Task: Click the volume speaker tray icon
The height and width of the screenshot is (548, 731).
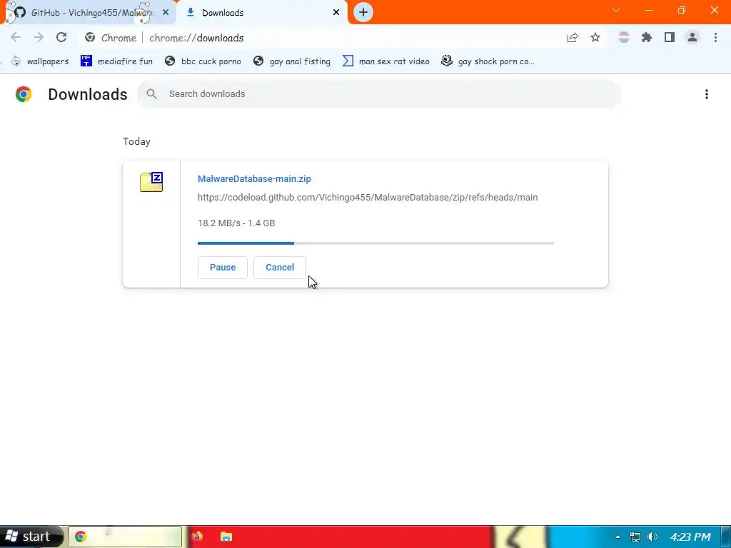Action: click(x=652, y=537)
